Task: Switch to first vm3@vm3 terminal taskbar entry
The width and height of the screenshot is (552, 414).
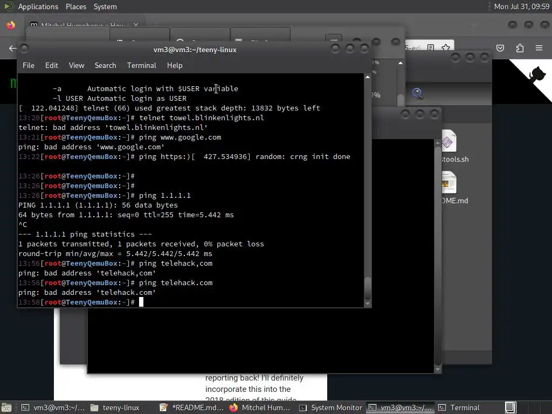Action: point(53,408)
